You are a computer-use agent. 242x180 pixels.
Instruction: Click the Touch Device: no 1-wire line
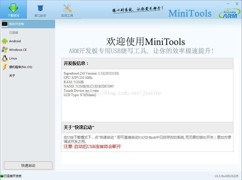81,91
